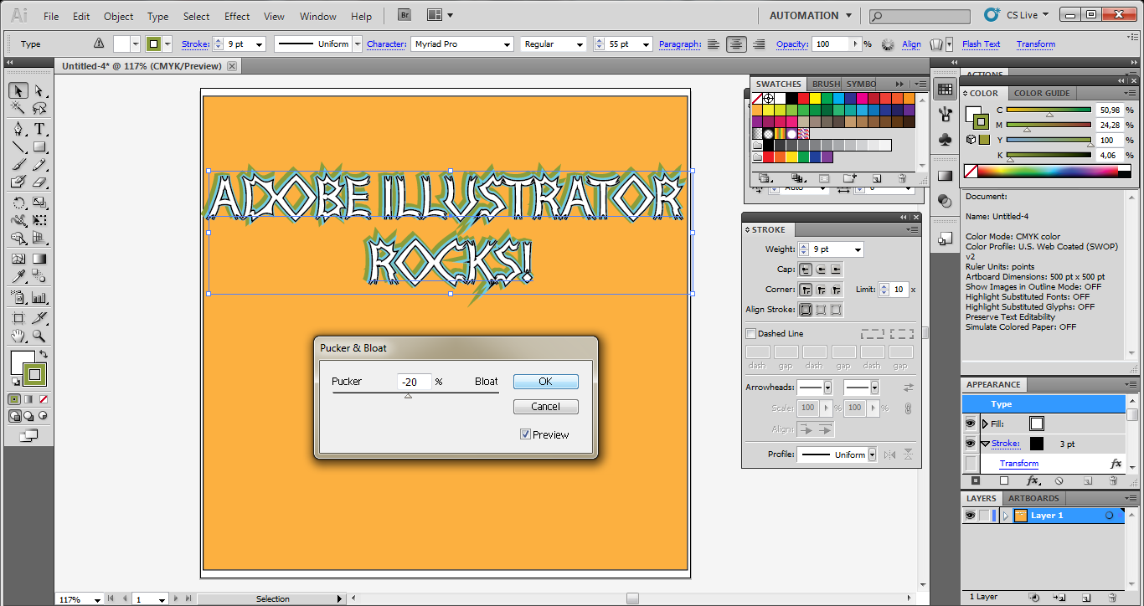Viewport: 1144px width, 606px height.
Task: Open the font size dropdown showing 55 pt
Action: pos(647,44)
